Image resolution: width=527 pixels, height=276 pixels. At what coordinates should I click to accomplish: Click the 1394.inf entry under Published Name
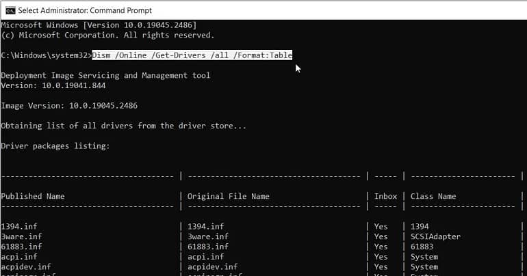pos(19,226)
